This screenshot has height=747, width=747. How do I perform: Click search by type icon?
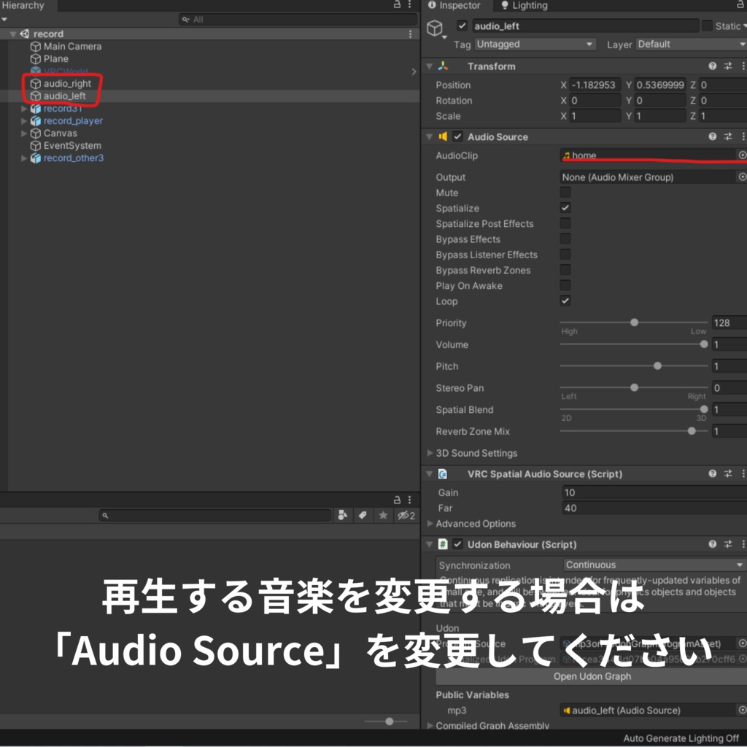[343, 515]
